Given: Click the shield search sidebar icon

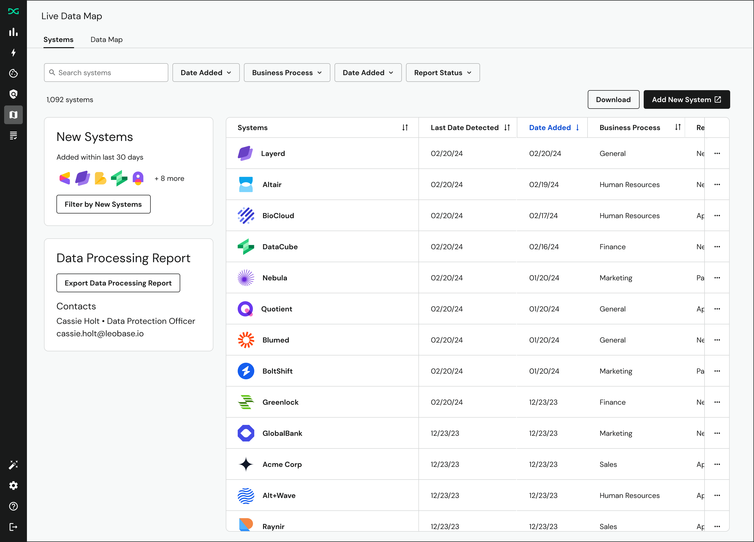Looking at the screenshot, I should 13,94.
